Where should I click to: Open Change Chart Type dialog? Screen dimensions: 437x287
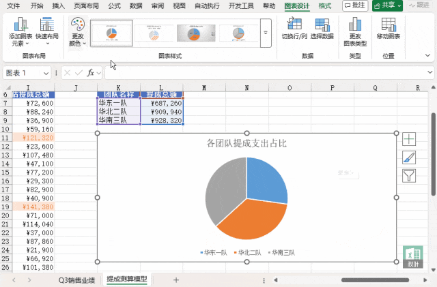(x=356, y=29)
